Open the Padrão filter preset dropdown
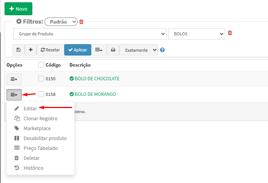 [61, 22]
